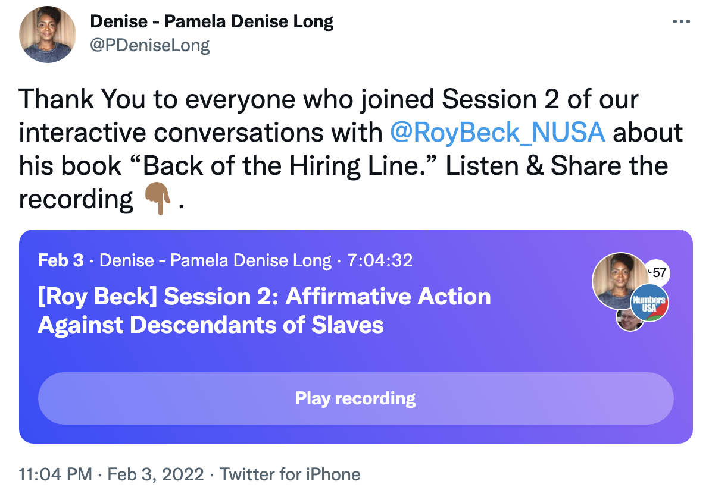Open the display name Denise - Pamela Denise Long
712x503 pixels.
point(211,22)
